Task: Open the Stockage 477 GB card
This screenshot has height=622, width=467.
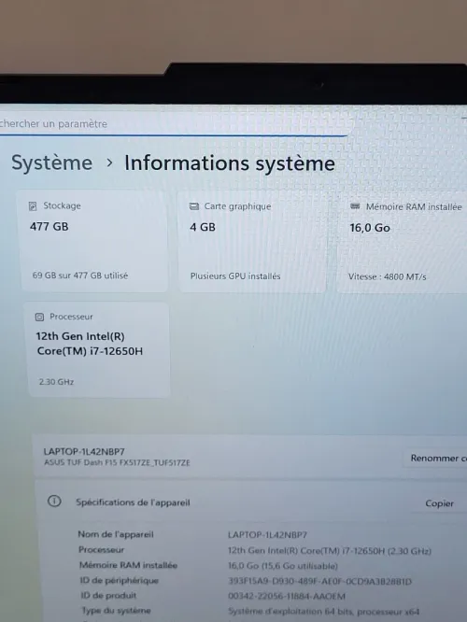Action: pos(93,241)
